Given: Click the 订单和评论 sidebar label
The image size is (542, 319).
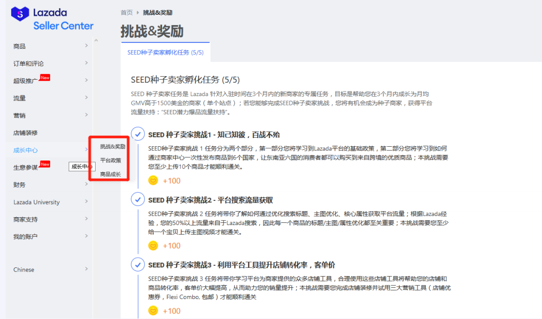Looking at the screenshot, I should 28,63.
